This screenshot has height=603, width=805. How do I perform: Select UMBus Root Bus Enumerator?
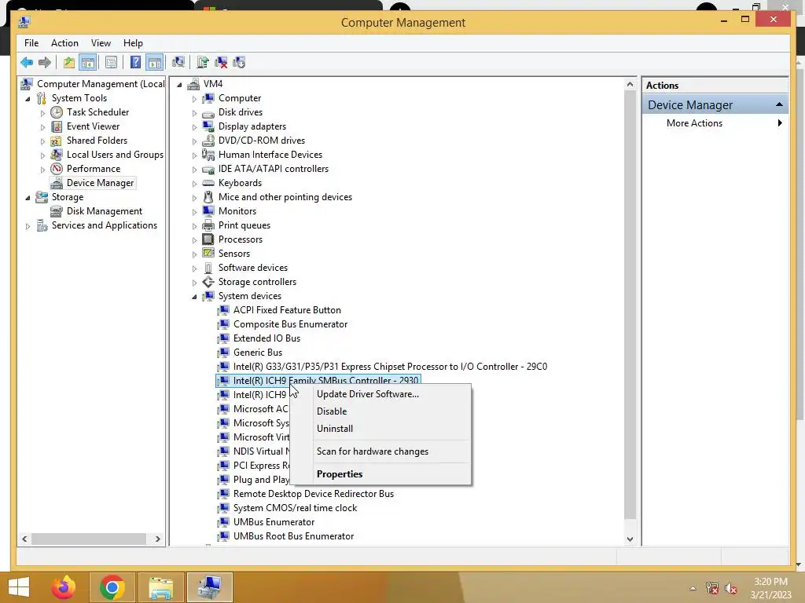(x=293, y=535)
